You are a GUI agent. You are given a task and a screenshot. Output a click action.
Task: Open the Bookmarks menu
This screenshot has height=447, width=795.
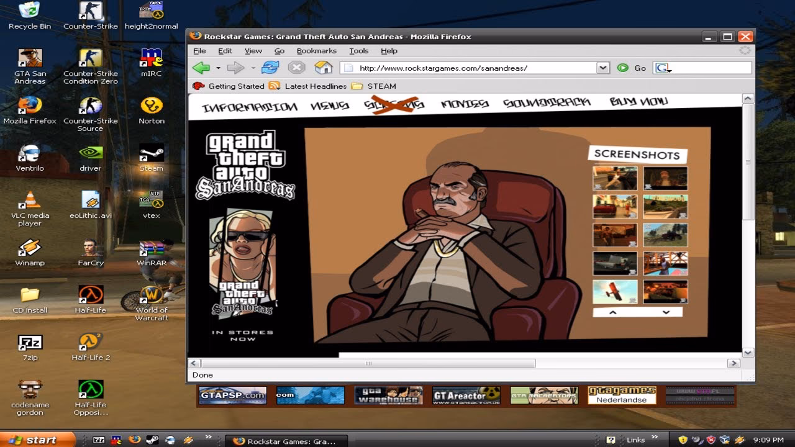pos(317,51)
